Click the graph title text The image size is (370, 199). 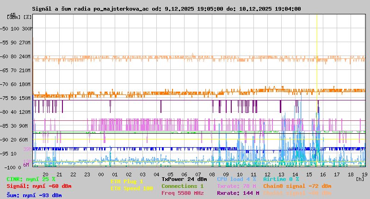(x=166, y=9)
